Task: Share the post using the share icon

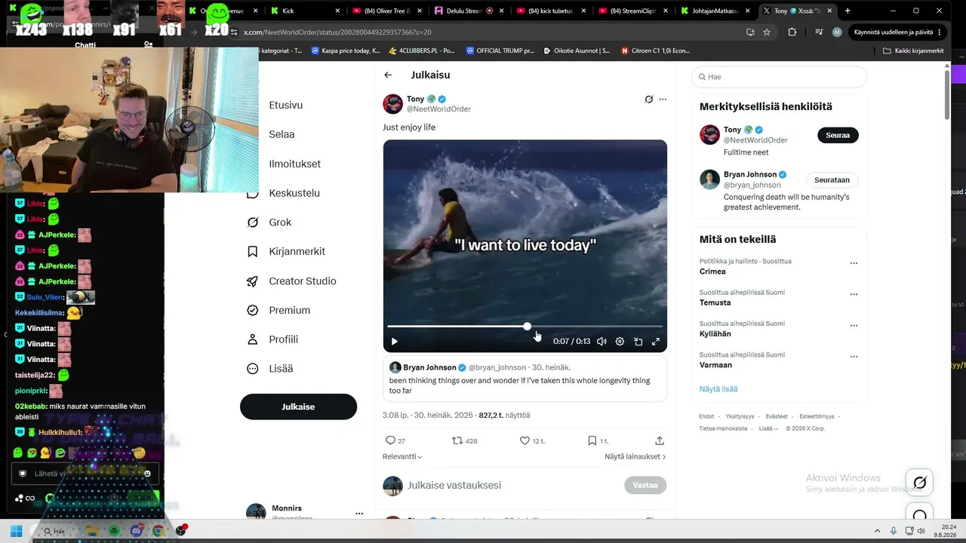Action: (x=659, y=440)
